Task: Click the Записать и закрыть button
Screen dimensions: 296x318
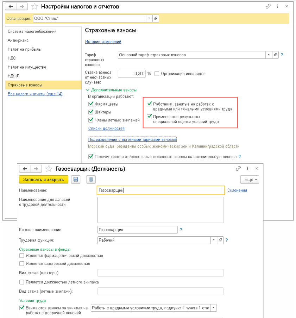Action: coord(44,180)
